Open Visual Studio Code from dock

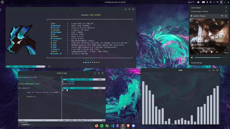pyautogui.click(x=112, y=126)
